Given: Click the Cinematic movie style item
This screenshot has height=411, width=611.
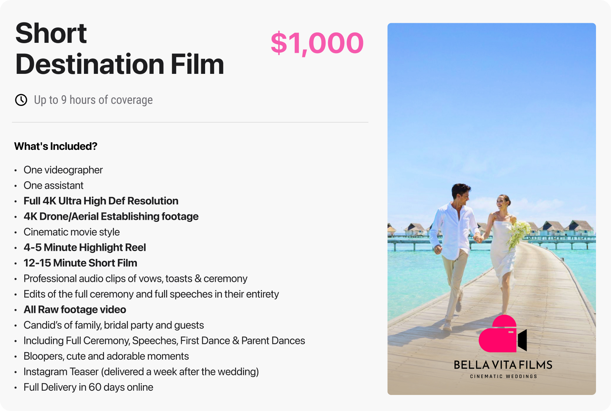Looking at the screenshot, I should coord(71,232).
